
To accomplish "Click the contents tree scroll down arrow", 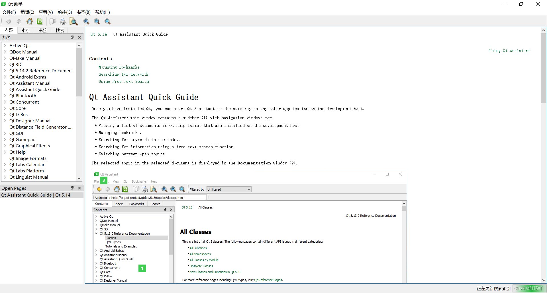I will pyautogui.click(x=79, y=178).
